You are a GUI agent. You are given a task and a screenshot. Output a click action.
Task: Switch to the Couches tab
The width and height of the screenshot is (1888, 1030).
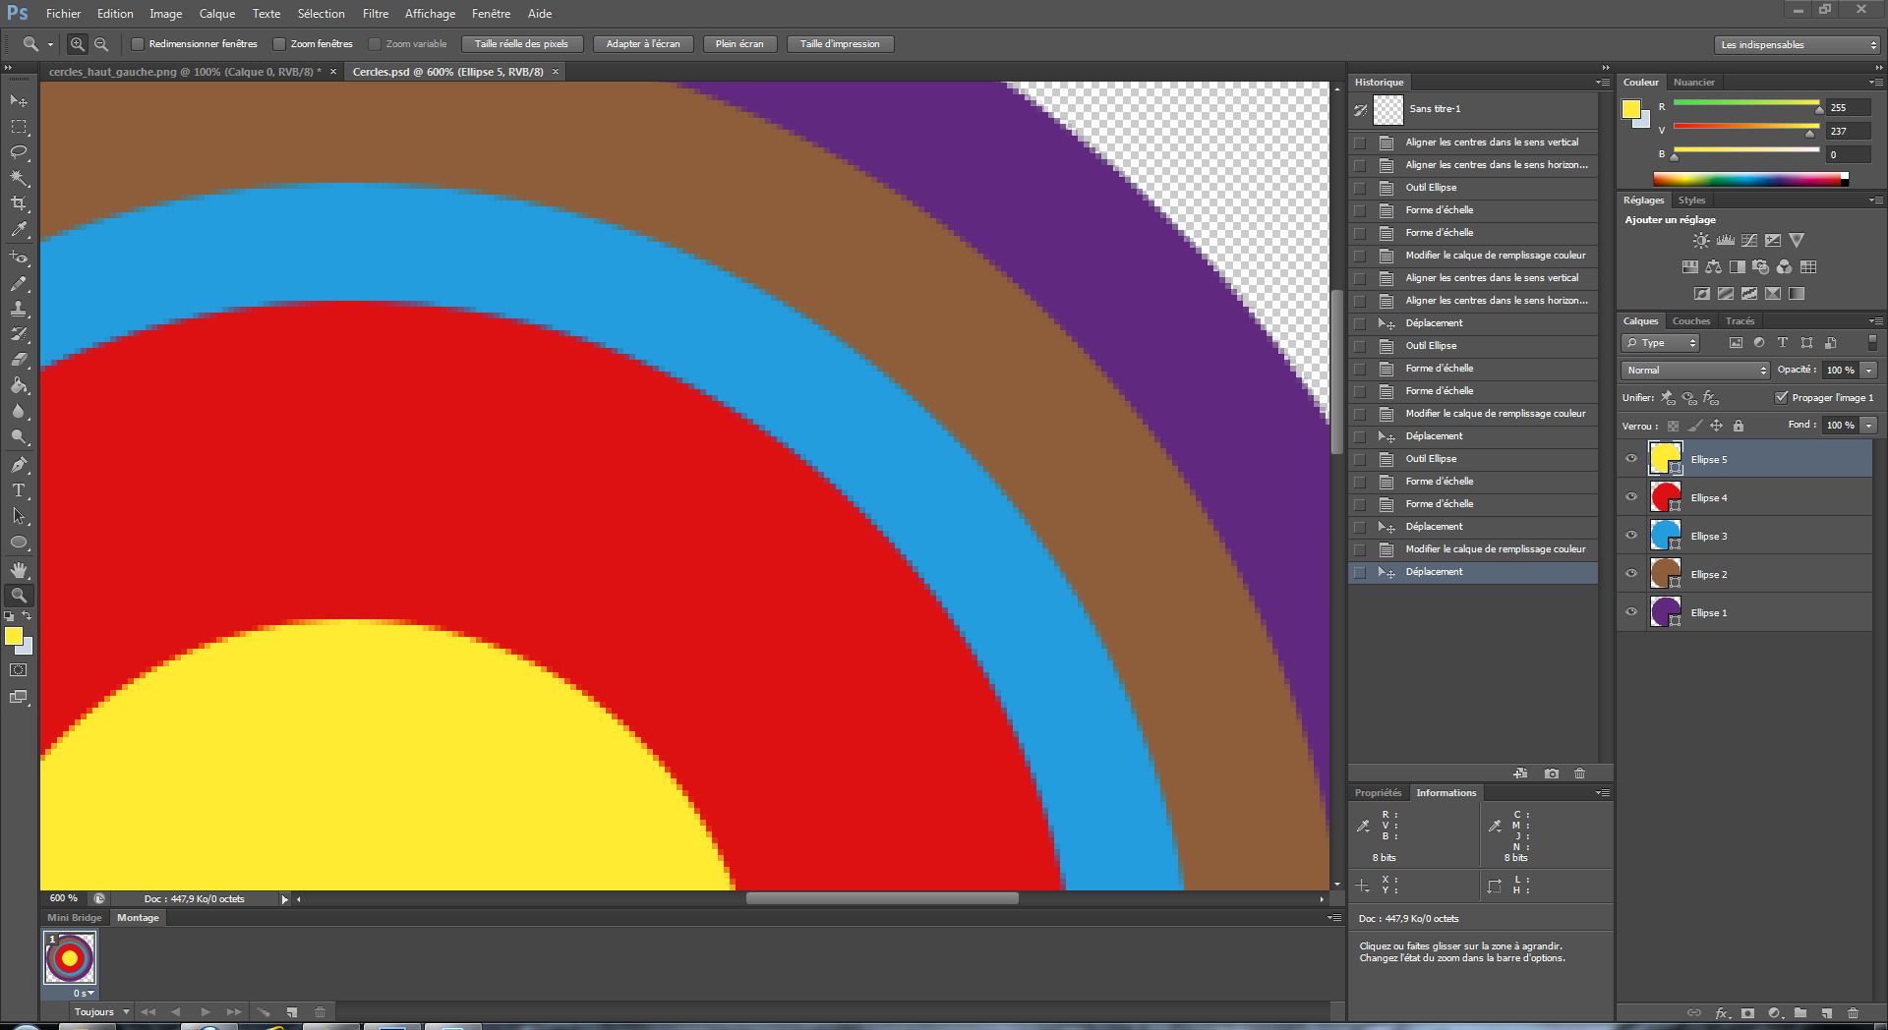click(1690, 321)
